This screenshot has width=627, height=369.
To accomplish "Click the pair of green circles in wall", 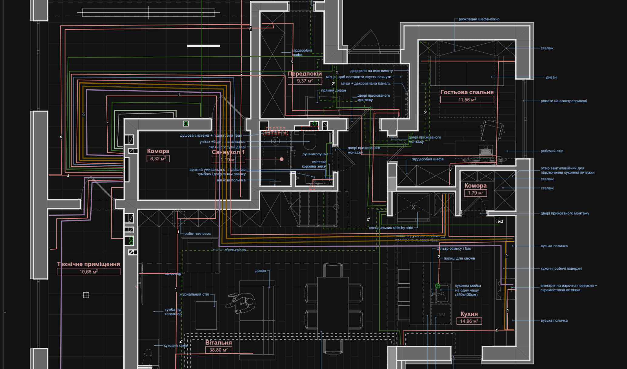I will (131, 241).
